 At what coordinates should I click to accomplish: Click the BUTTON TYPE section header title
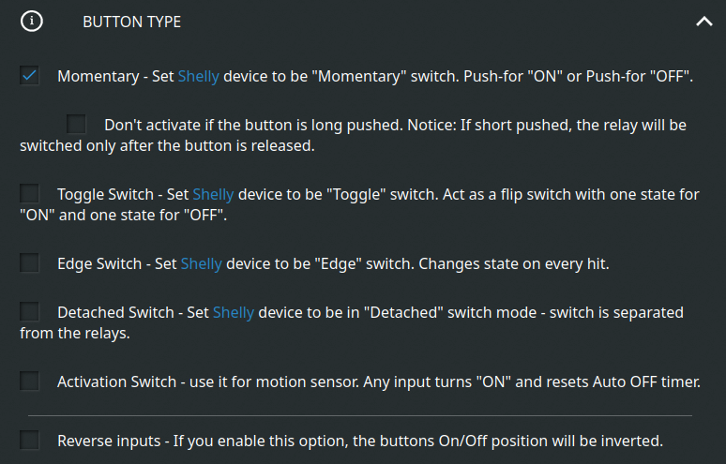click(131, 22)
